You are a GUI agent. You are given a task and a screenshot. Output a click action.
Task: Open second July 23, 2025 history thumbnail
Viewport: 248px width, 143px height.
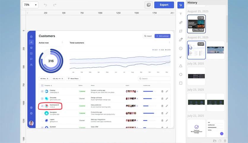pyautogui.click(x=215, y=102)
